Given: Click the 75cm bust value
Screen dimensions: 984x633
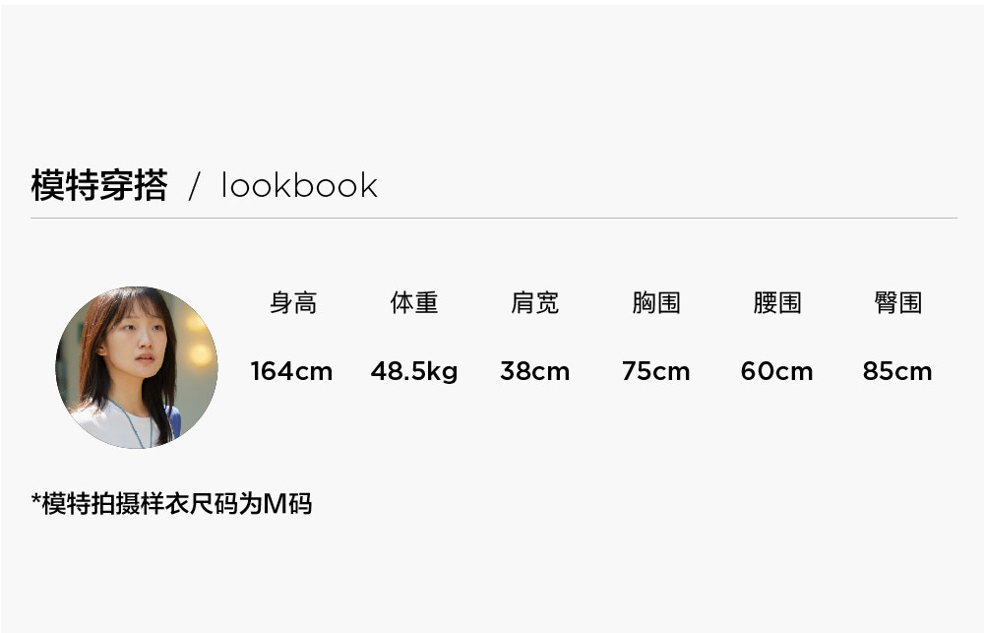Looking at the screenshot, I should pyautogui.click(x=655, y=371).
